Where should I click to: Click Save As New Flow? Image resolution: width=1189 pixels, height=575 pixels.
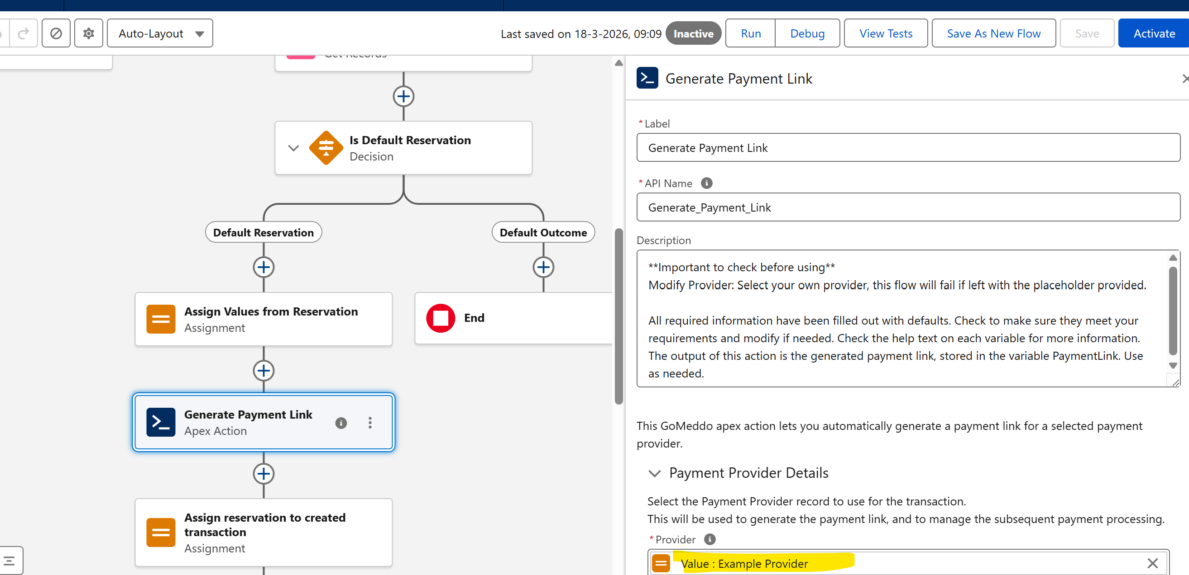993,33
